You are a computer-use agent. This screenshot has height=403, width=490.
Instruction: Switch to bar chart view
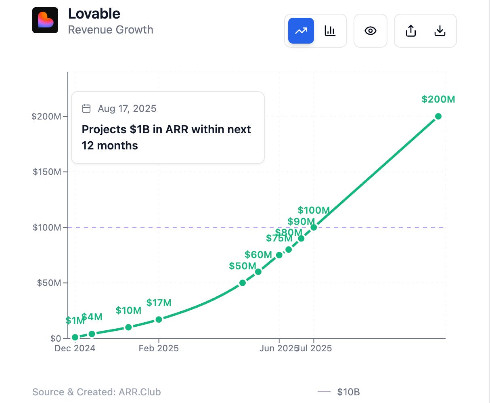[x=330, y=31]
